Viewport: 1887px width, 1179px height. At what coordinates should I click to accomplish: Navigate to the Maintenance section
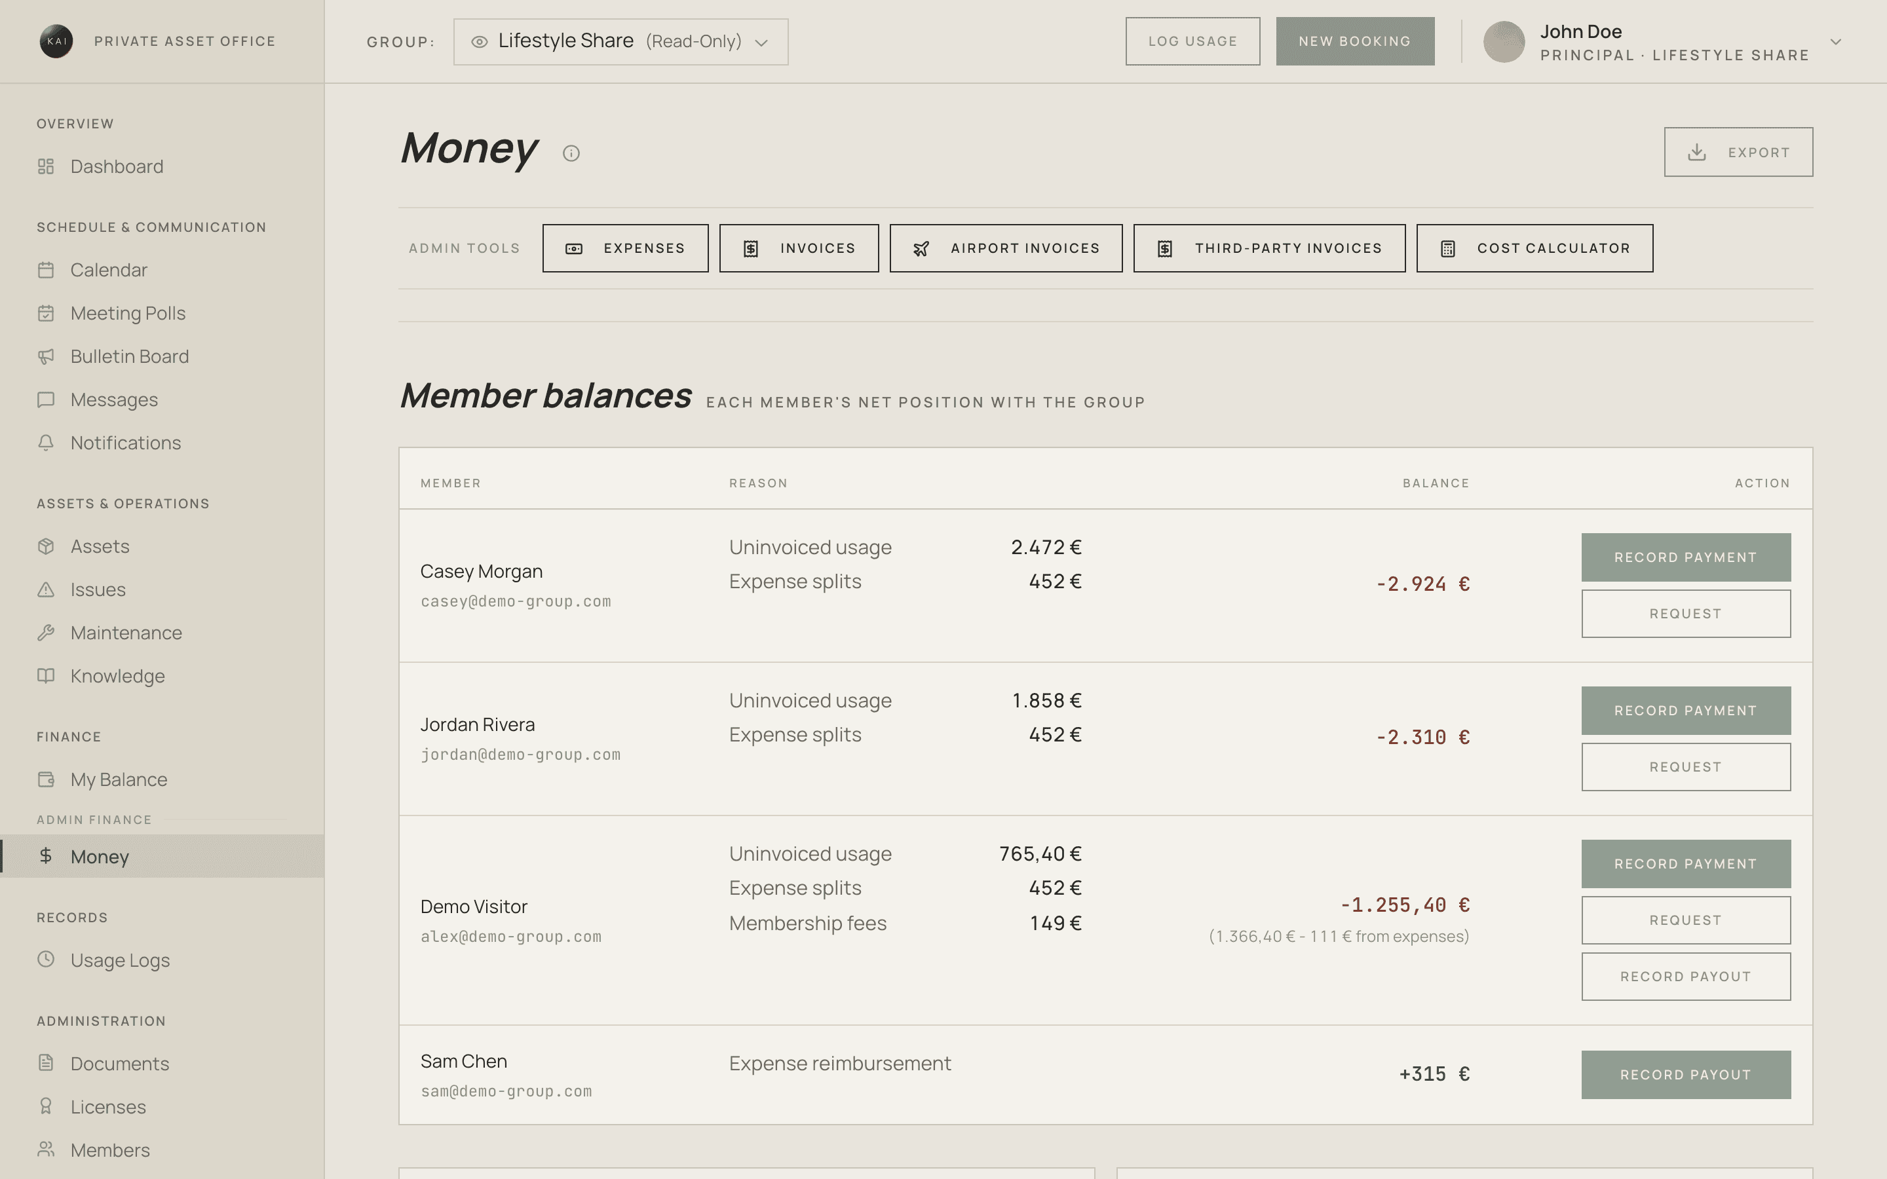pos(126,632)
